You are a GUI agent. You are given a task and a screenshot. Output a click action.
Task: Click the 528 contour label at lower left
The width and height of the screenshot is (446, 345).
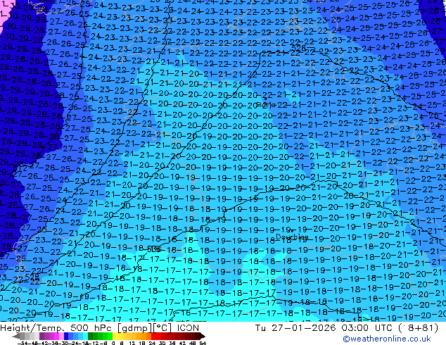(x=32, y=277)
